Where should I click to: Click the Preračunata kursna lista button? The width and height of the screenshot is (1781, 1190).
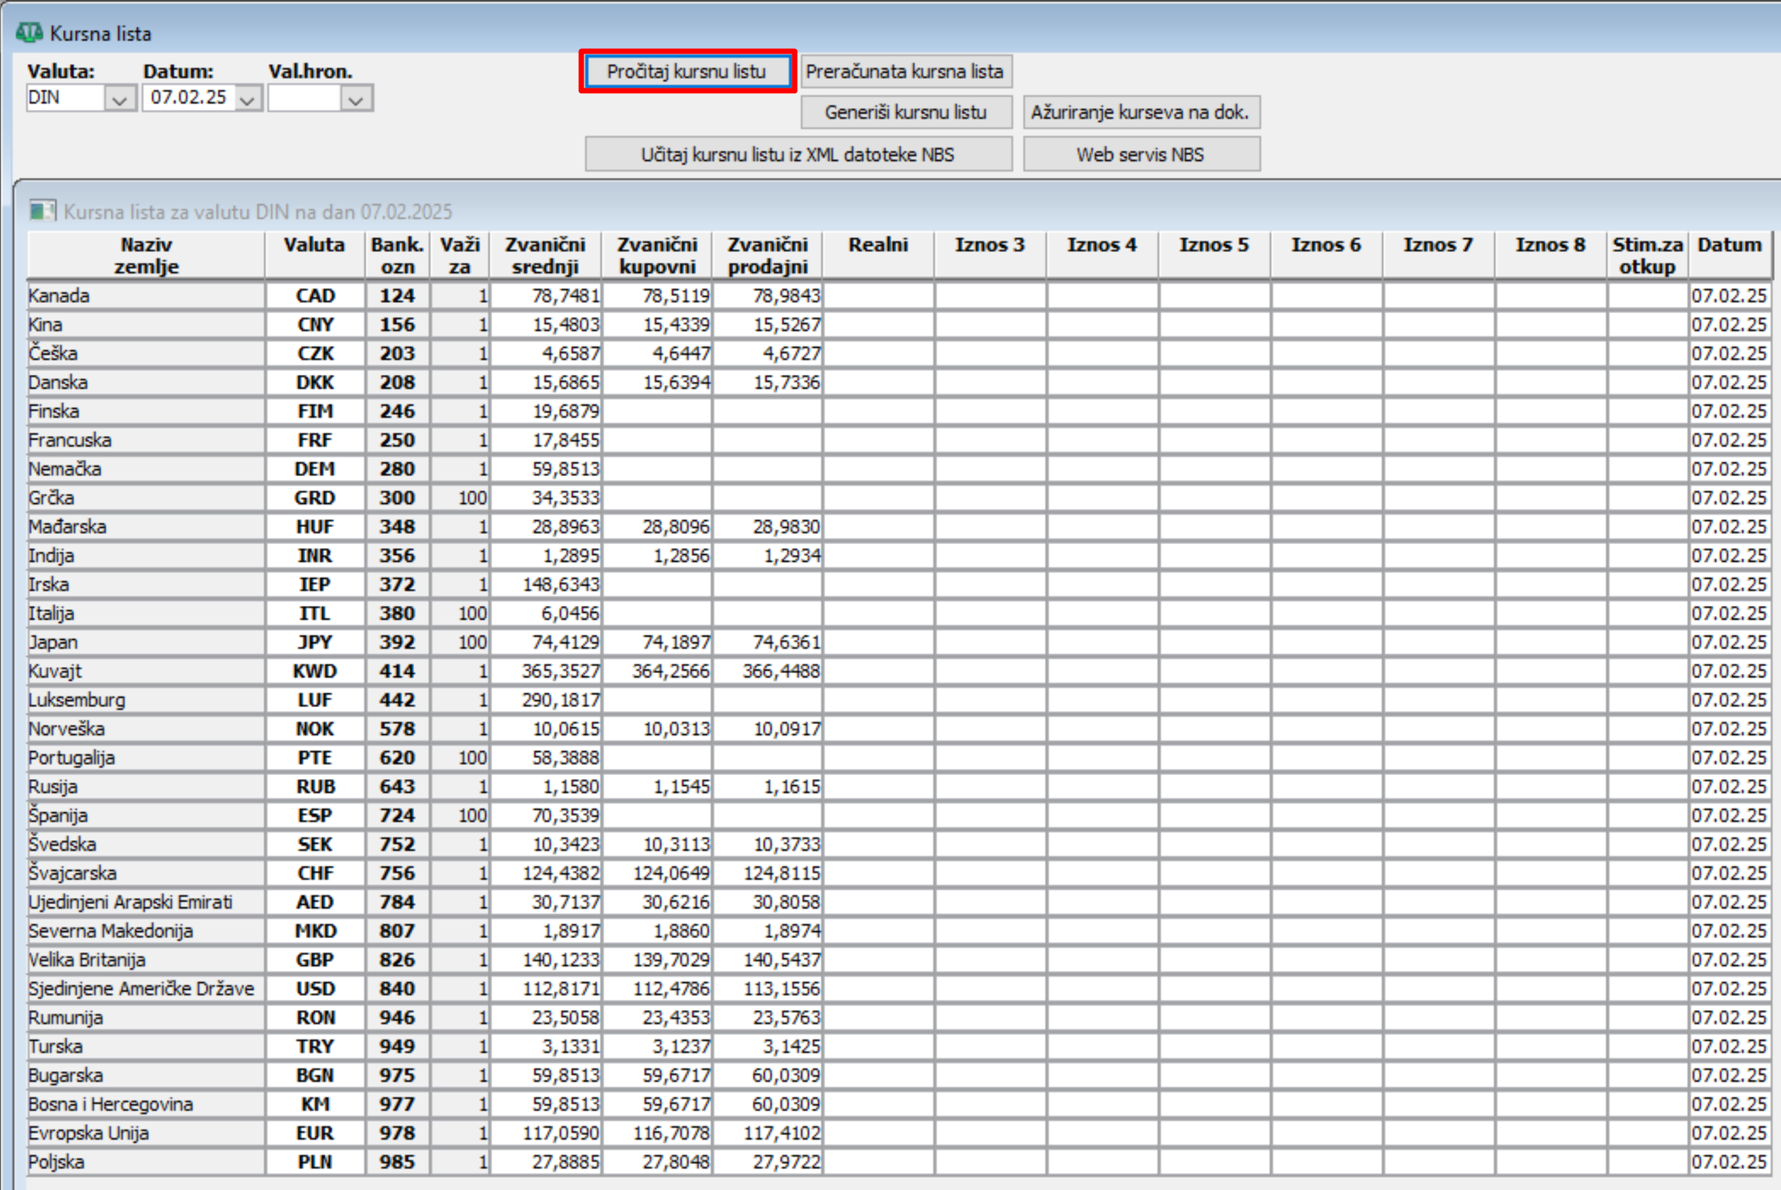coord(905,71)
